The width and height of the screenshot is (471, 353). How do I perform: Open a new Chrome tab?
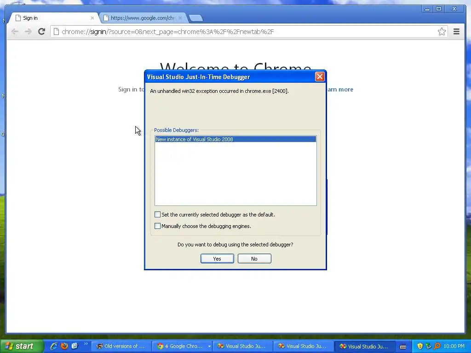pyautogui.click(x=196, y=18)
